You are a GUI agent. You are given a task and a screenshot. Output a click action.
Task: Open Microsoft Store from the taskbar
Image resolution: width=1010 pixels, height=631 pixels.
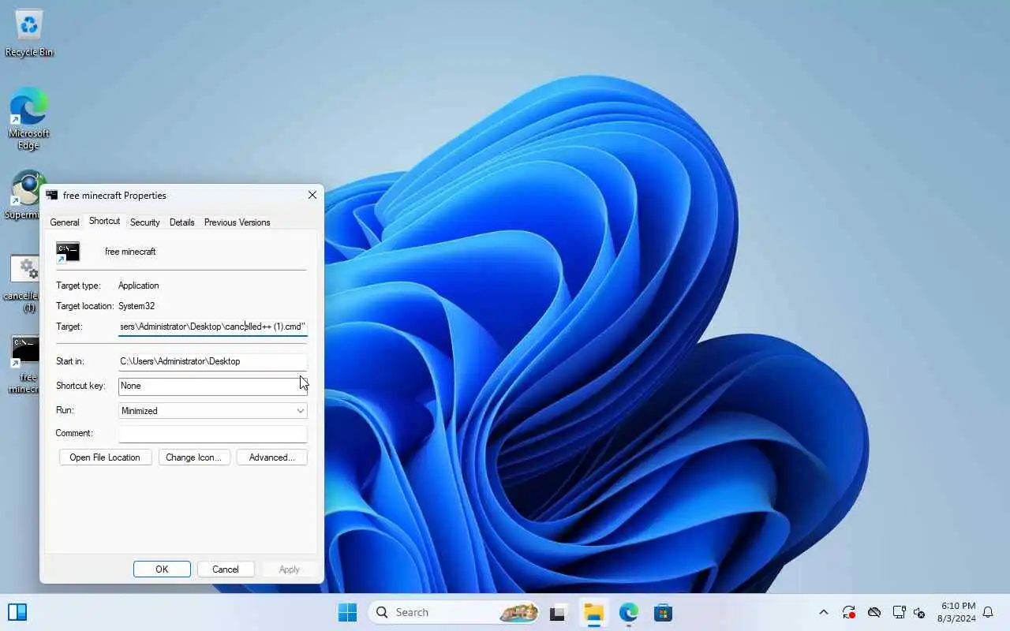coord(663,612)
